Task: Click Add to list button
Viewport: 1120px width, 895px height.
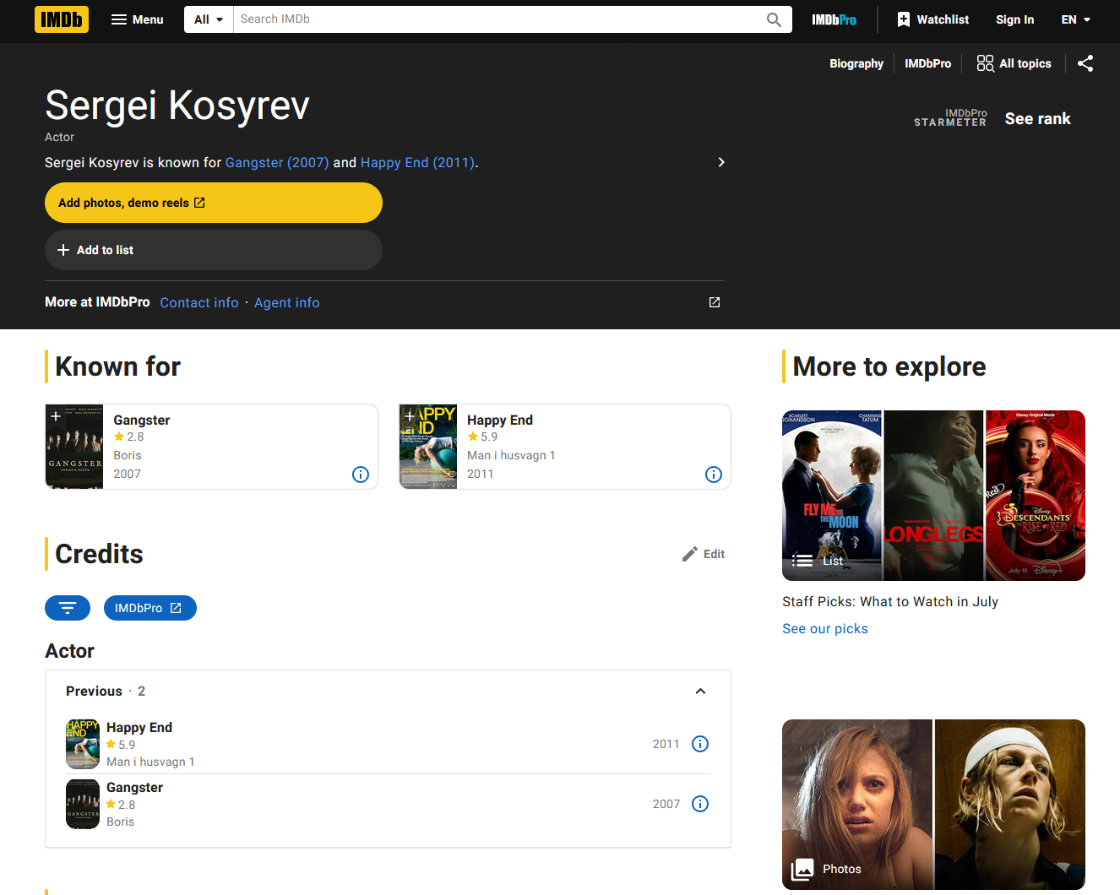Action: tap(214, 250)
